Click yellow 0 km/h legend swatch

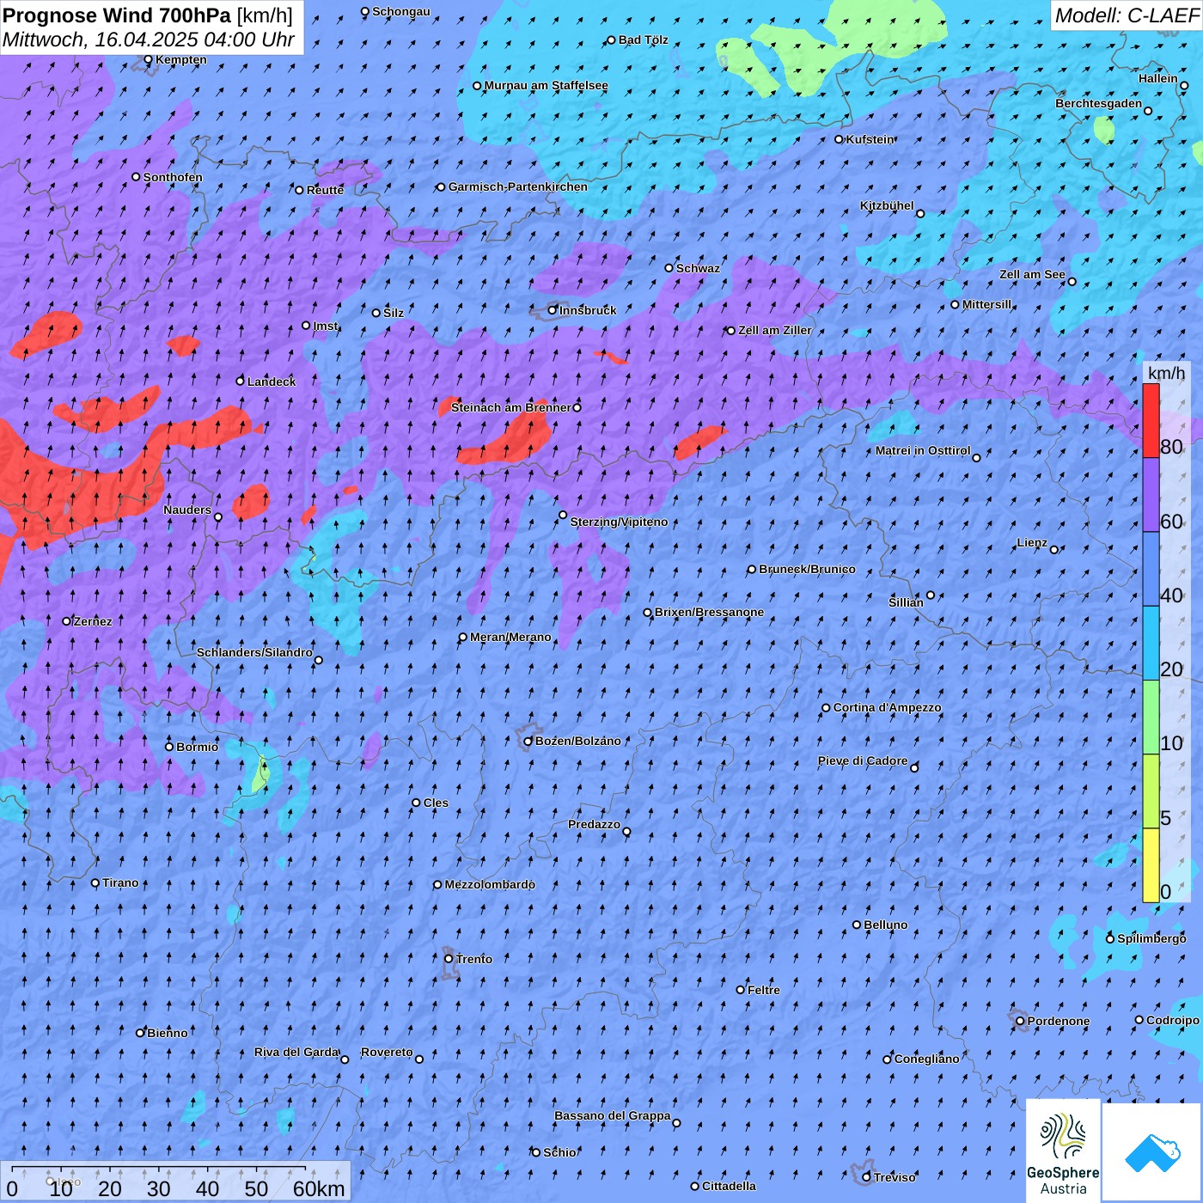click(1151, 865)
